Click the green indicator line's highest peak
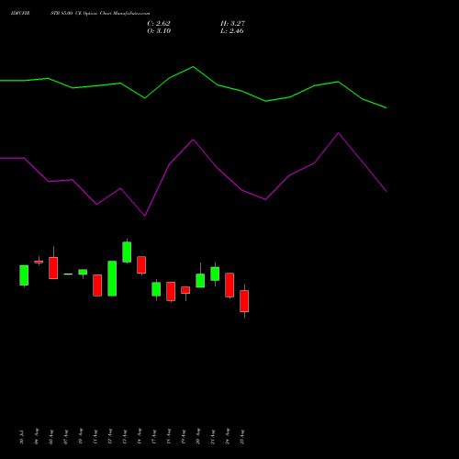Image resolution: width=459 pixels, height=459 pixels. tap(193, 67)
